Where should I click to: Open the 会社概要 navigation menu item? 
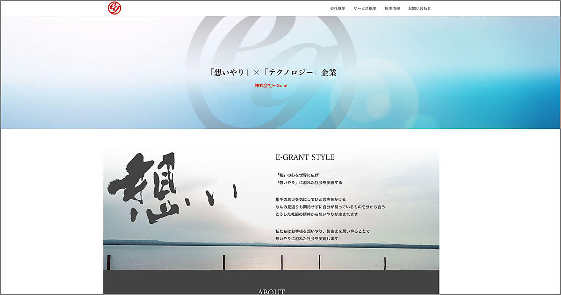point(338,8)
